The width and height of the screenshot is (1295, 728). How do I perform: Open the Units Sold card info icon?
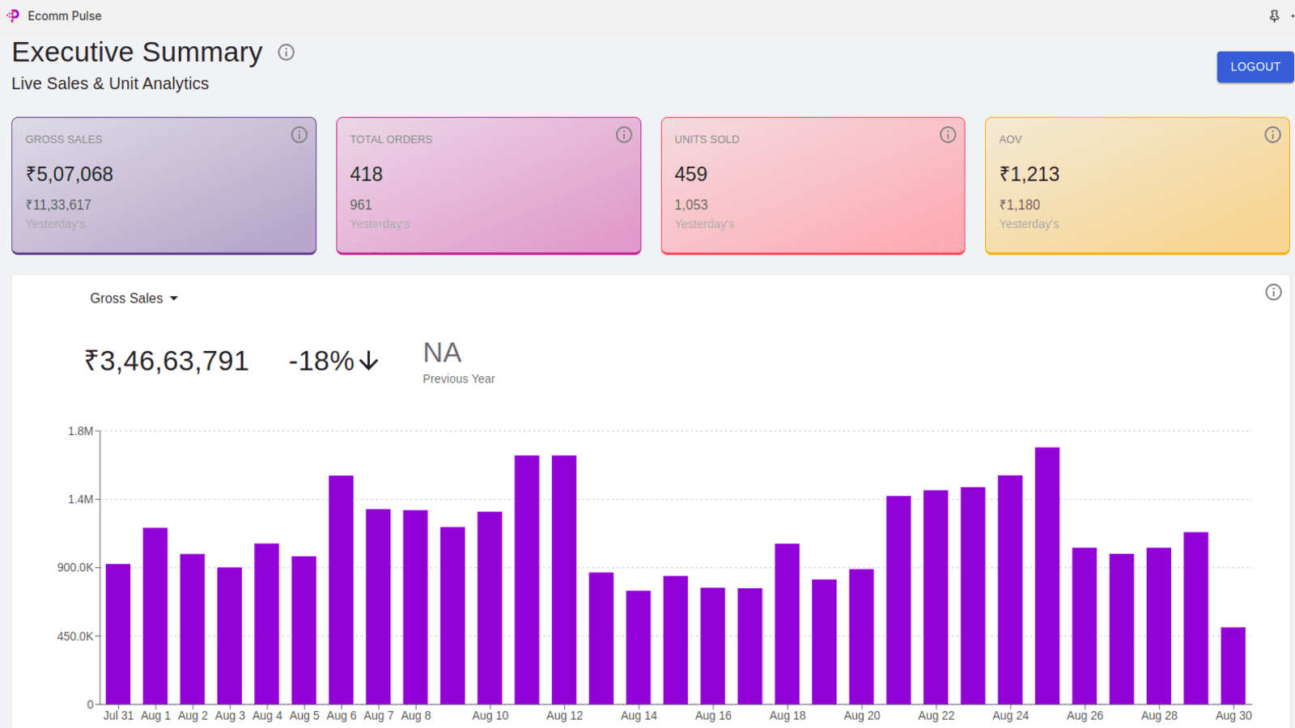(948, 135)
